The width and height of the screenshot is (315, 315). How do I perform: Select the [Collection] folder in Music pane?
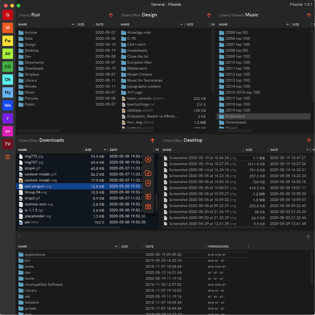click(x=263, y=116)
